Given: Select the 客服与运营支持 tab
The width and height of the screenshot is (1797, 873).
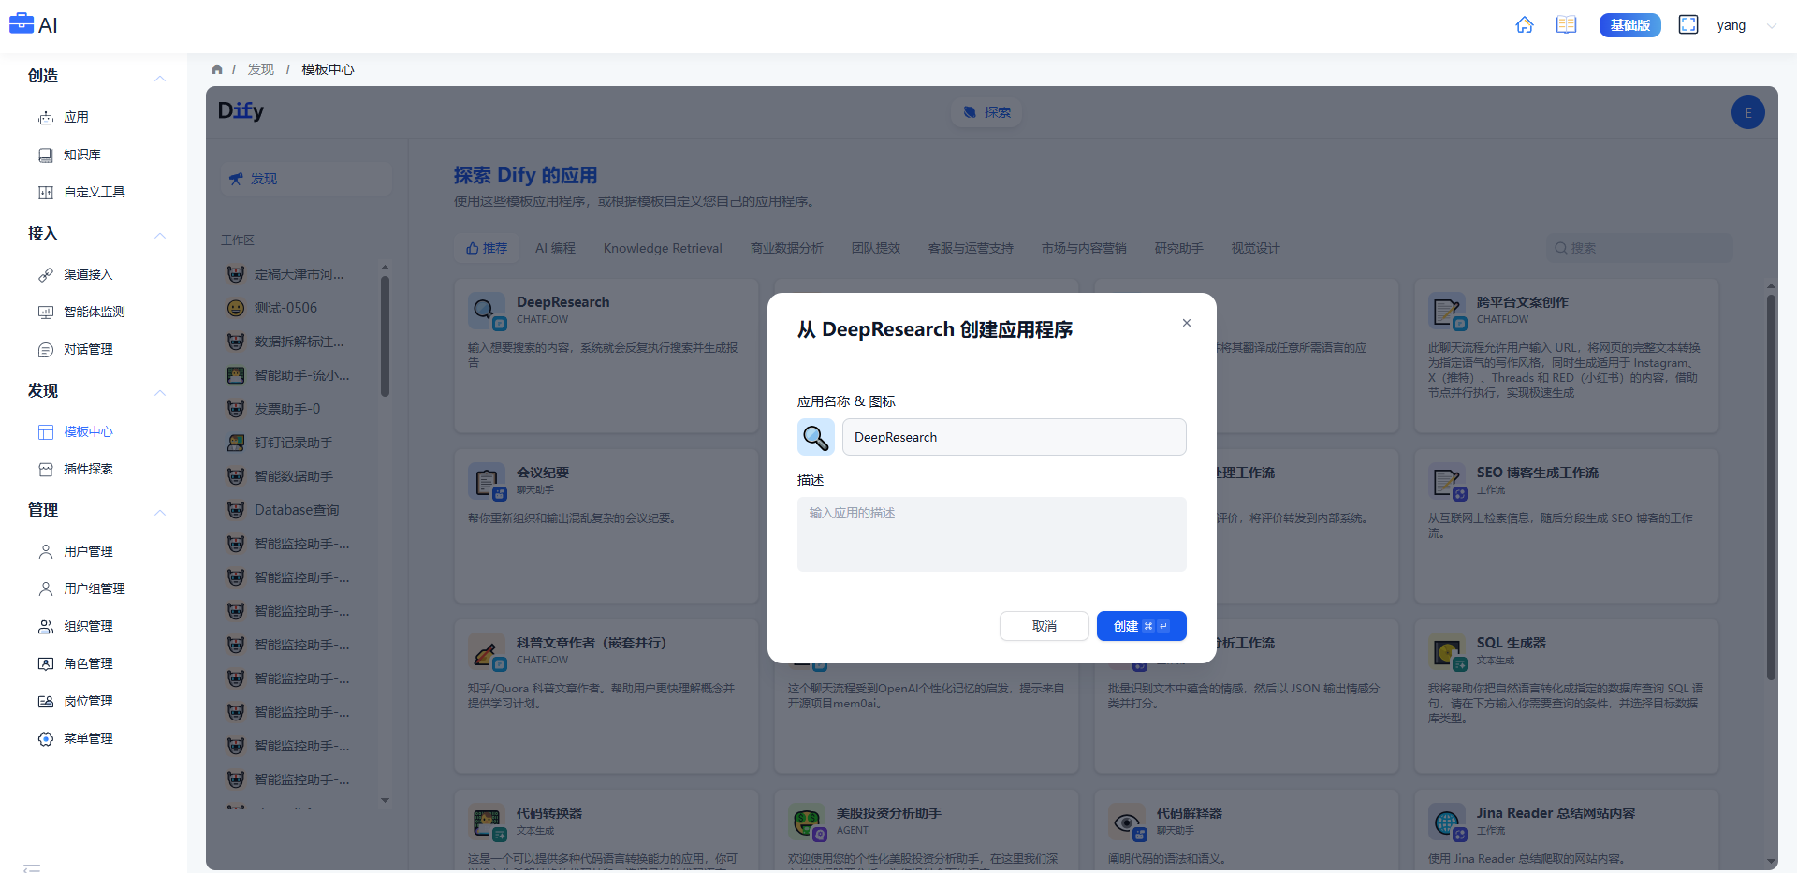Looking at the screenshot, I should click(x=971, y=248).
